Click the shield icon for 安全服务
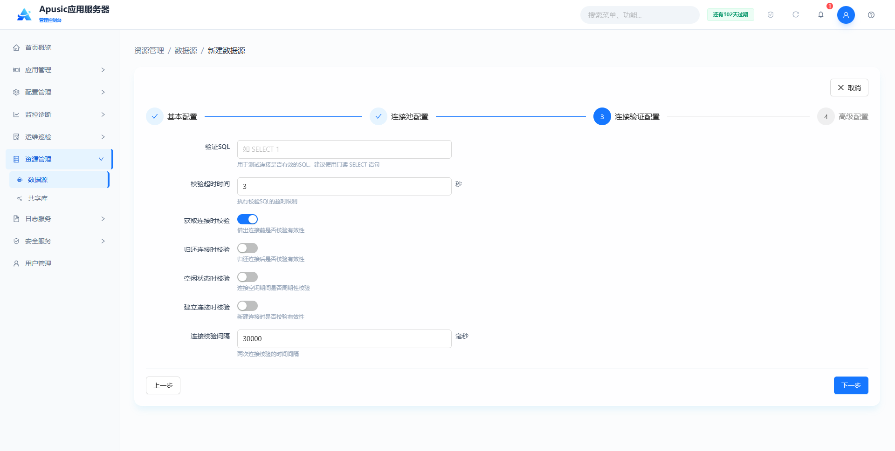The image size is (895, 451). tap(16, 241)
